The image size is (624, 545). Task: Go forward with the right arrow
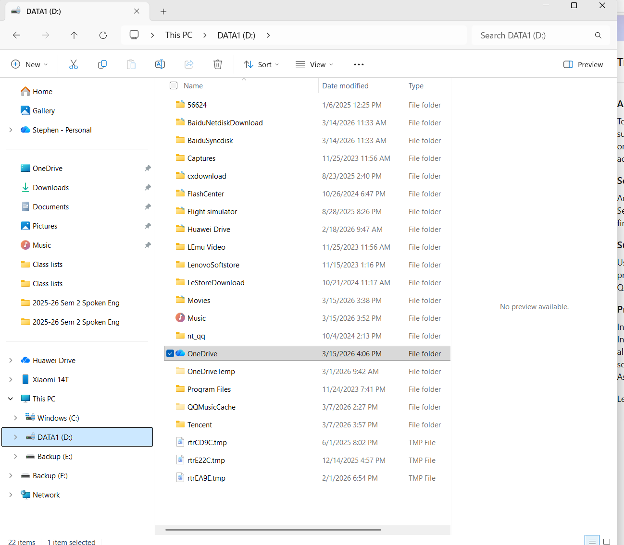click(45, 35)
